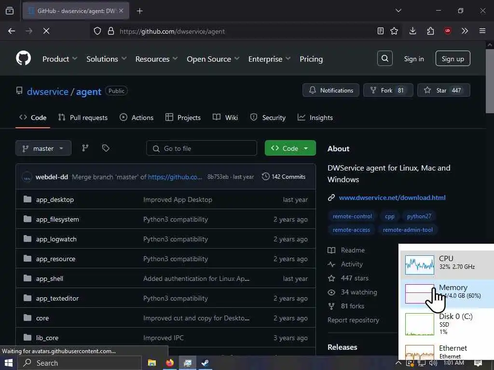The width and height of the screenshot is (494, 370).
Task: Expand the Open Source menu
Action: 213,59
